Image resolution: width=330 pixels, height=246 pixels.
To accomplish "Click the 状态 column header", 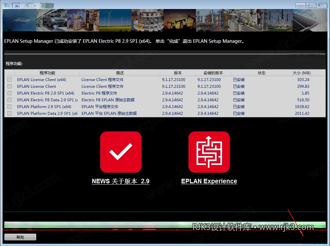I will point(262,73).
